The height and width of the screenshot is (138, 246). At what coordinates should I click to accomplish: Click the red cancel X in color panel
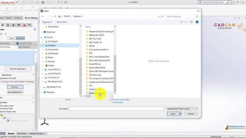1,34
